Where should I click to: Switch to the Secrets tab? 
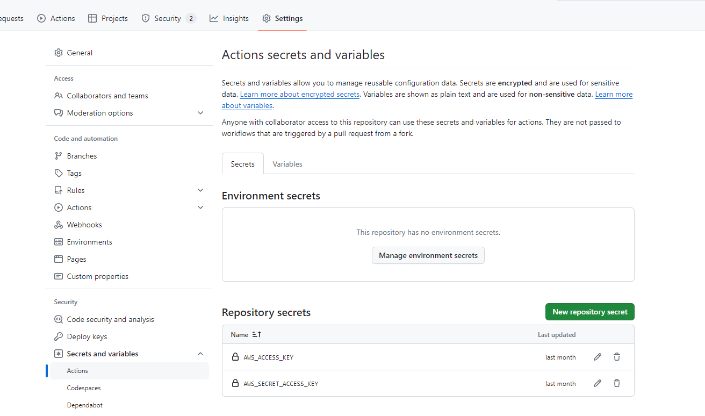tap(243, 164)
